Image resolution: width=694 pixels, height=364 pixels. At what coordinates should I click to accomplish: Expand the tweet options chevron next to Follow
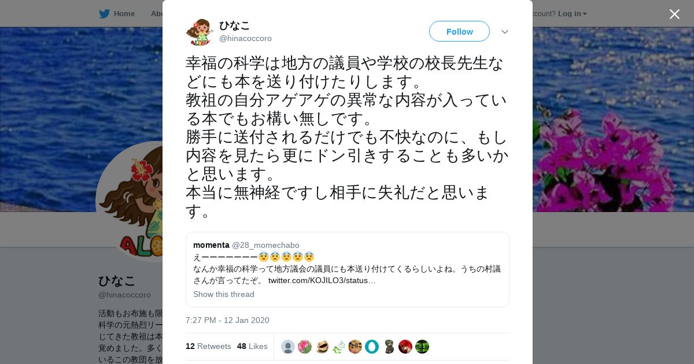pyautogui.click(x=505, y=32)
